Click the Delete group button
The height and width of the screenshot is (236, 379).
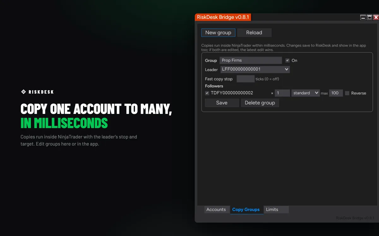pyautogui.click(x=260, y=103)
